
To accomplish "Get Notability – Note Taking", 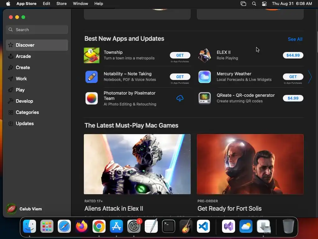I will [180, 77].
